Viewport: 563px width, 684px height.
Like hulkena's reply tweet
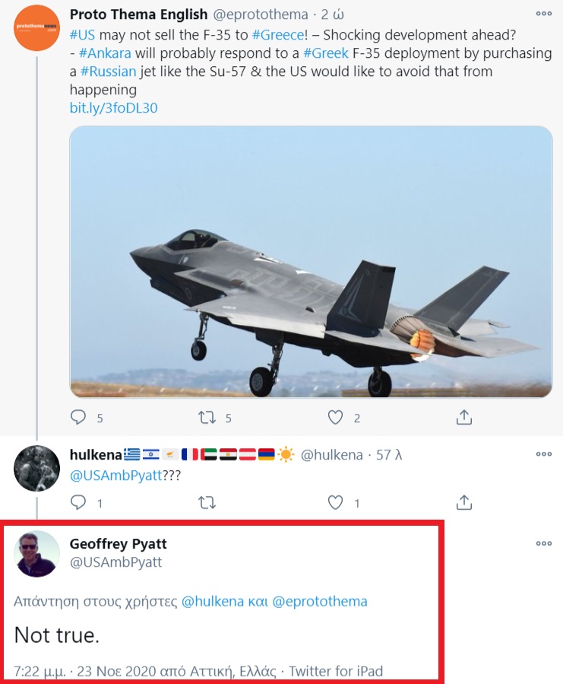click(336, 502)
